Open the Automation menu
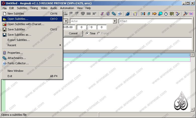This screenshot has height=118, width=196. click(x=67, y=8)
